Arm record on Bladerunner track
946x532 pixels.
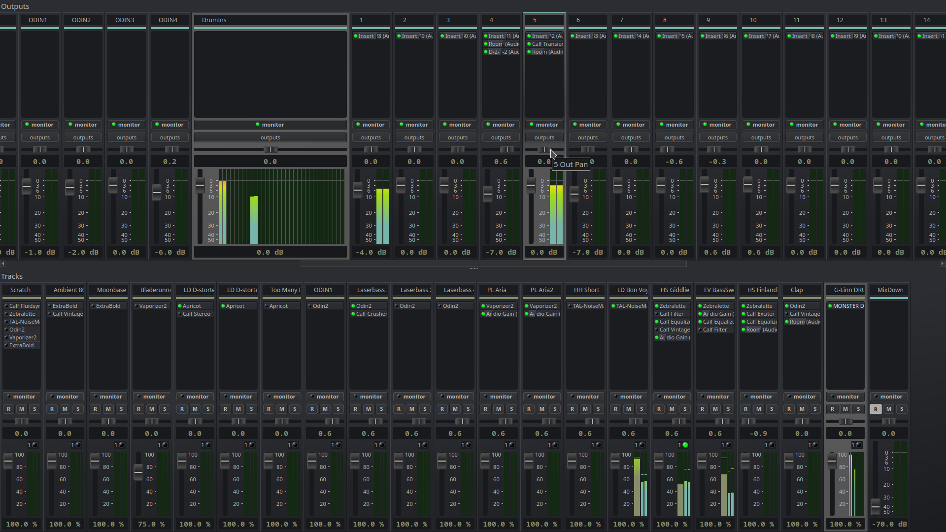139,409
